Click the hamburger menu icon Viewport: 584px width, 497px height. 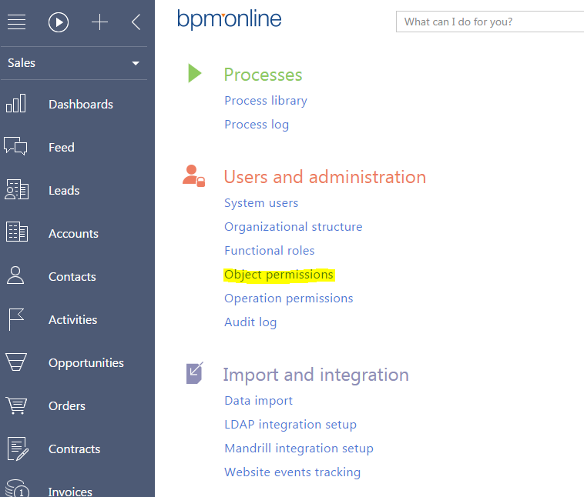17,22
